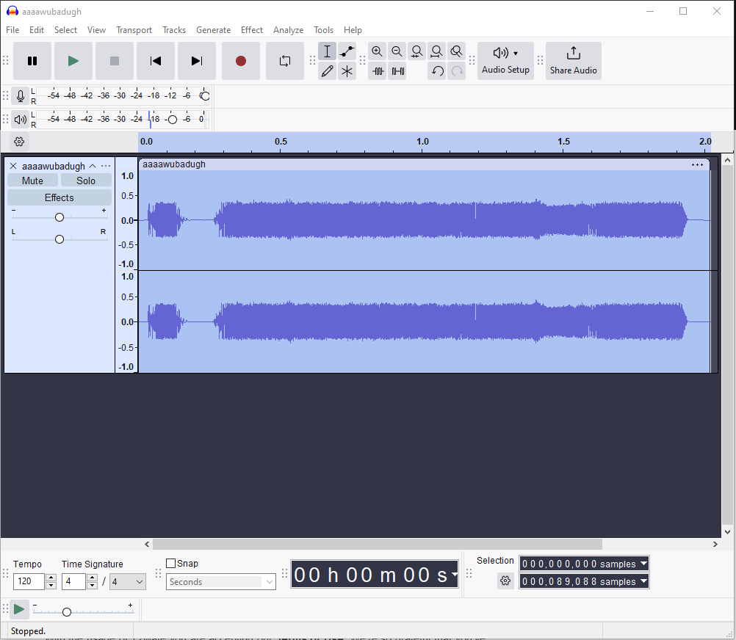Open the track Effects button

59,197
